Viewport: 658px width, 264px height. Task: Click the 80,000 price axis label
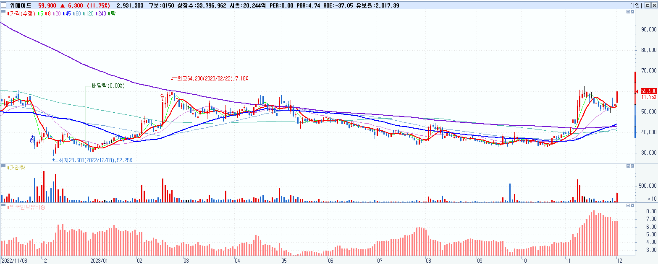(x=648, y=50)
